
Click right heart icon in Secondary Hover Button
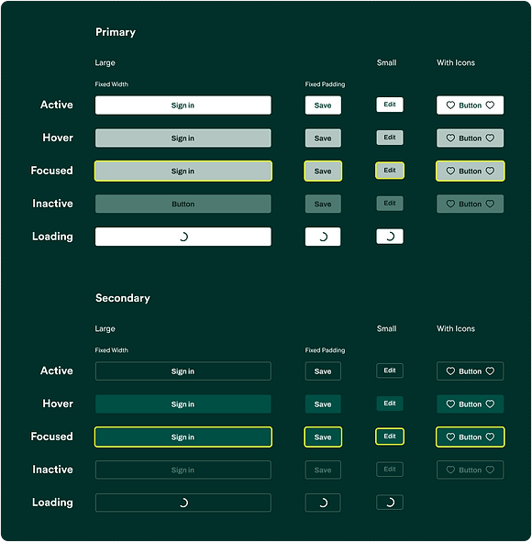click(490, 404)
